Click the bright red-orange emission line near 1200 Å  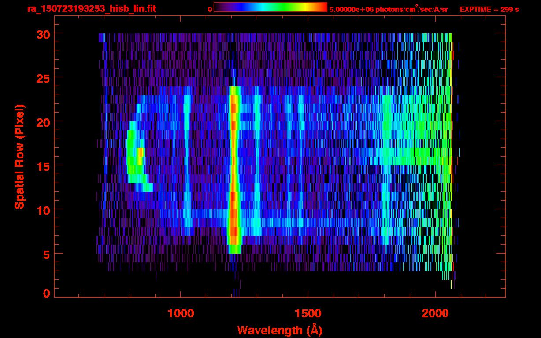(234, 167)
